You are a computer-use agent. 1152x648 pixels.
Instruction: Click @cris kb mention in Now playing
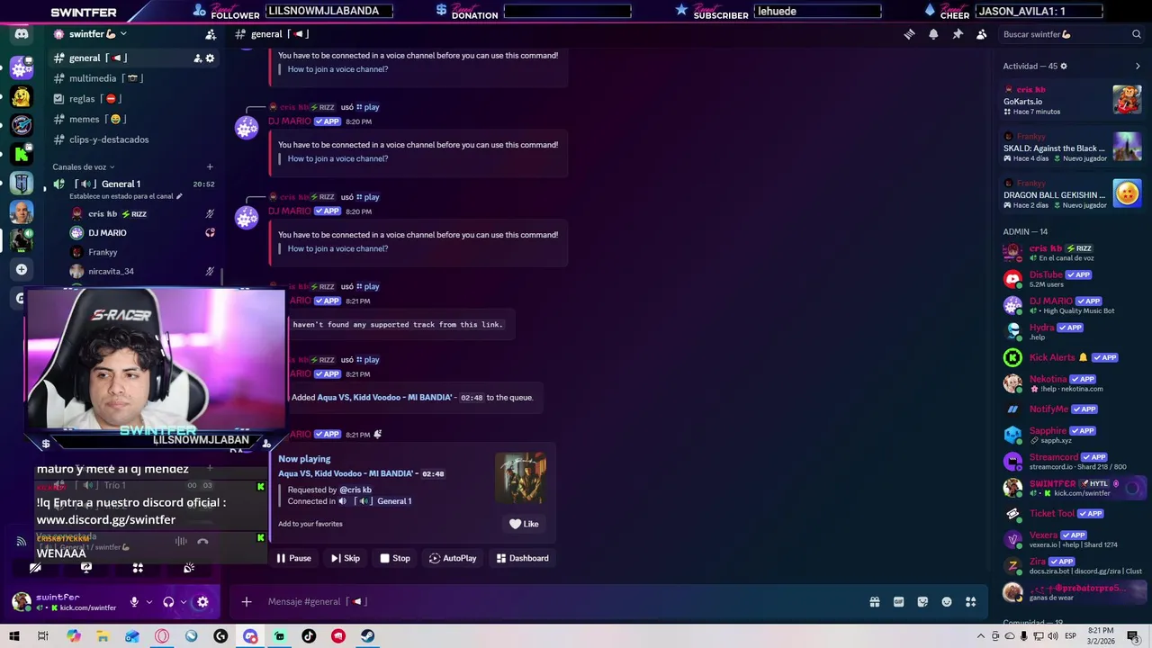[355, 490]
